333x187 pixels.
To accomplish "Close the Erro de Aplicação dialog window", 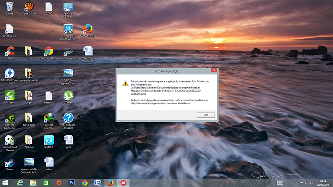I will click(212, 71).
